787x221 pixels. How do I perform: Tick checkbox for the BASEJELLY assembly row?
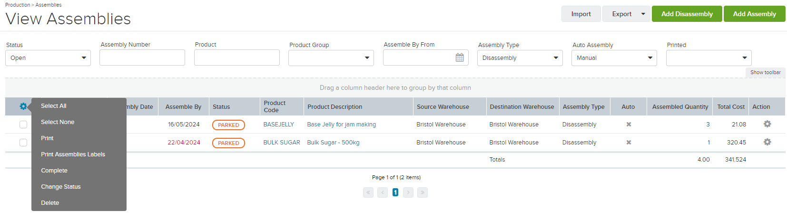point(23,125)
